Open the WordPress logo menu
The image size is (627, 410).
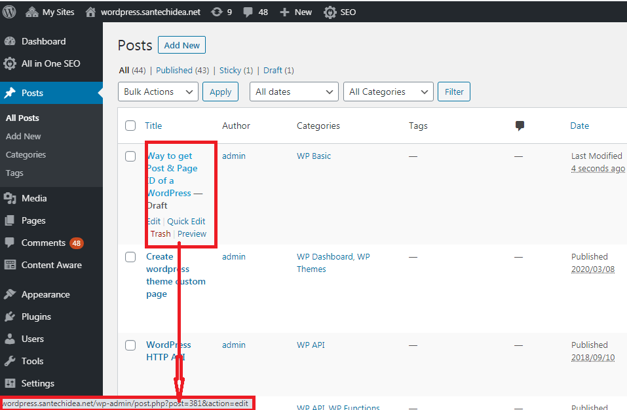pos(9,11)
